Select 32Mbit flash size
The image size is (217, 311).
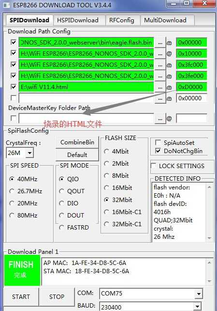tap(118, 200)
